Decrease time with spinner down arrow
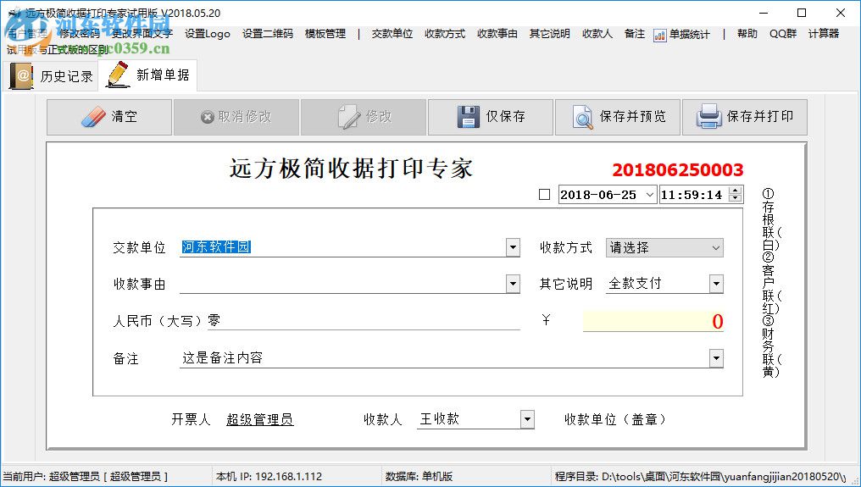 pyautogui.click(x=736, y=198)
